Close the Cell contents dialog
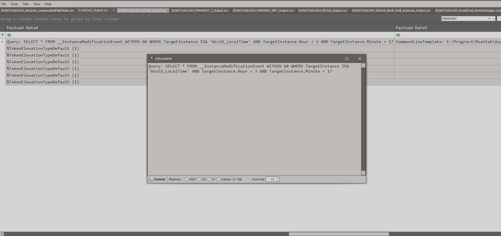This screenshot has height=236, width=501. pyautogui.click(x=360, y=59)
